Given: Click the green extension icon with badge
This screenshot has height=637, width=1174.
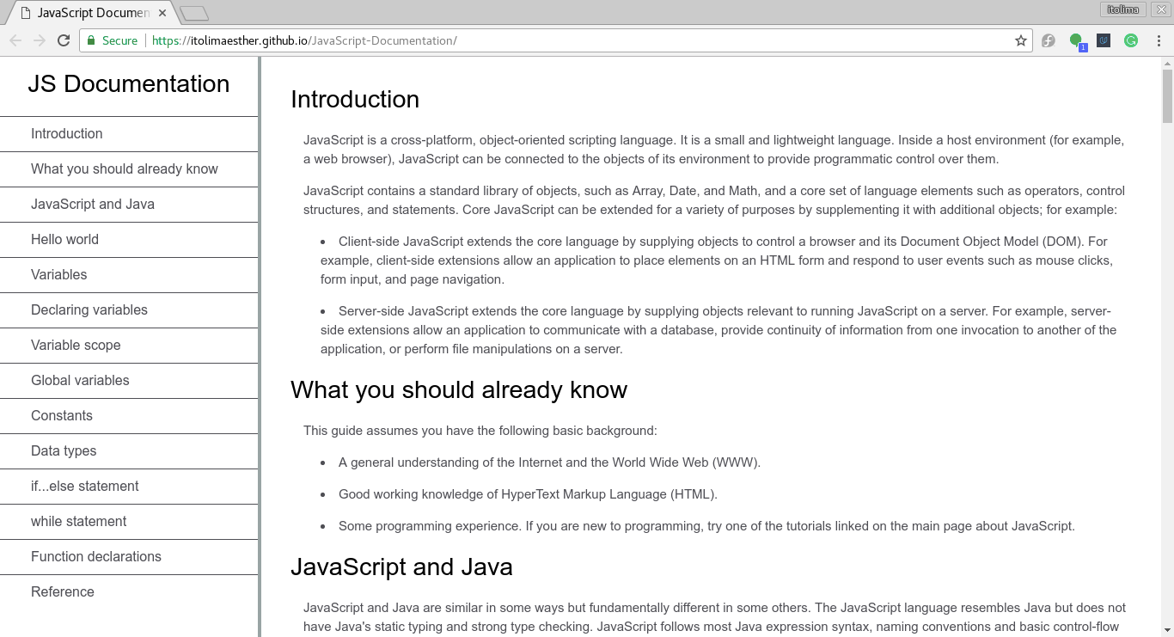Looking at the screenshot, I should click(x=1077, y=41).
